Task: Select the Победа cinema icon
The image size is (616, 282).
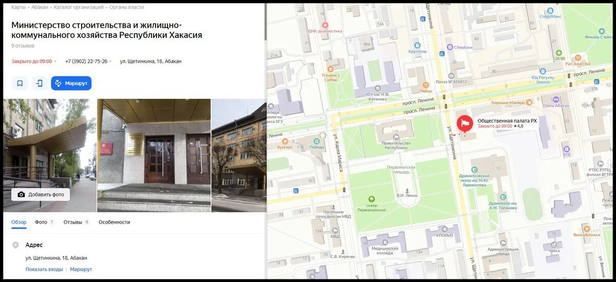Action: point(317,141)
